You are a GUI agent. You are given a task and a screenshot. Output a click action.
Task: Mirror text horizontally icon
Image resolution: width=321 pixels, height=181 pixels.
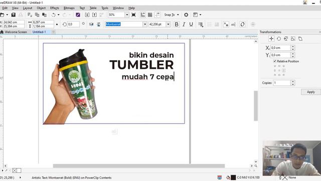point(91,24)
